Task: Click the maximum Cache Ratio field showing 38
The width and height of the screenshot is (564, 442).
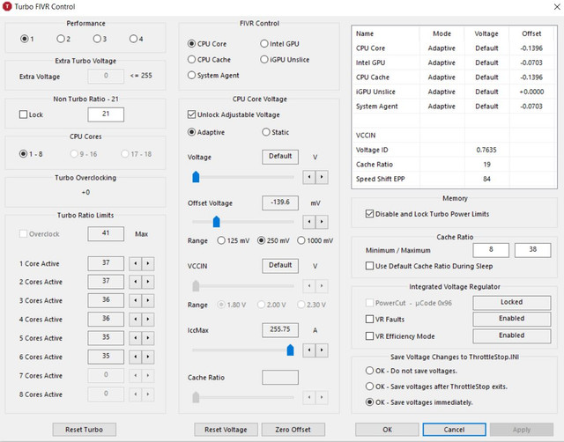Action: coord(532,250)
